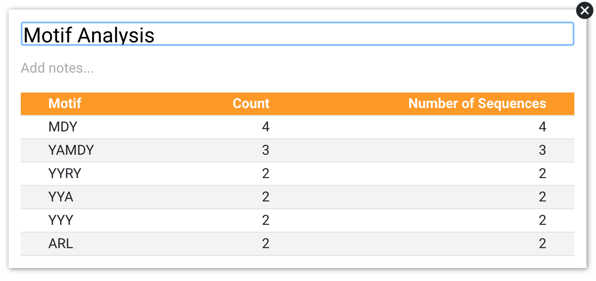Click Number of Sequences value in ARL row
Screen dimensions: 596x281
point(542,244)
